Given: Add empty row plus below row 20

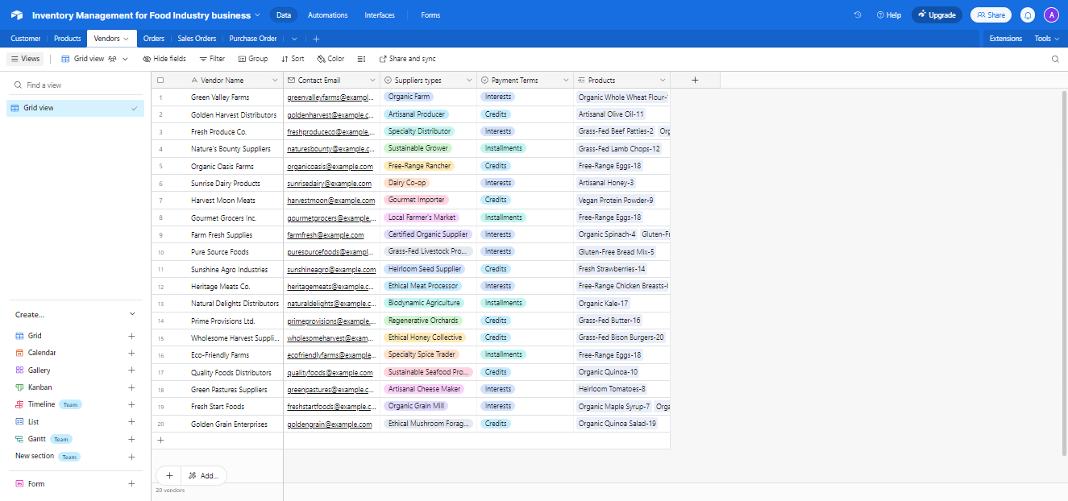Looking at the screenshot, I should pos(160,441).
